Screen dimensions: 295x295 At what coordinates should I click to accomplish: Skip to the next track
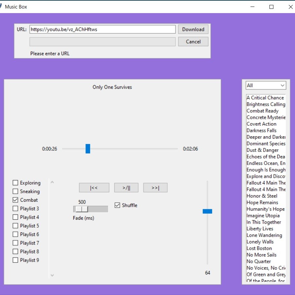(x=155, y=188)
